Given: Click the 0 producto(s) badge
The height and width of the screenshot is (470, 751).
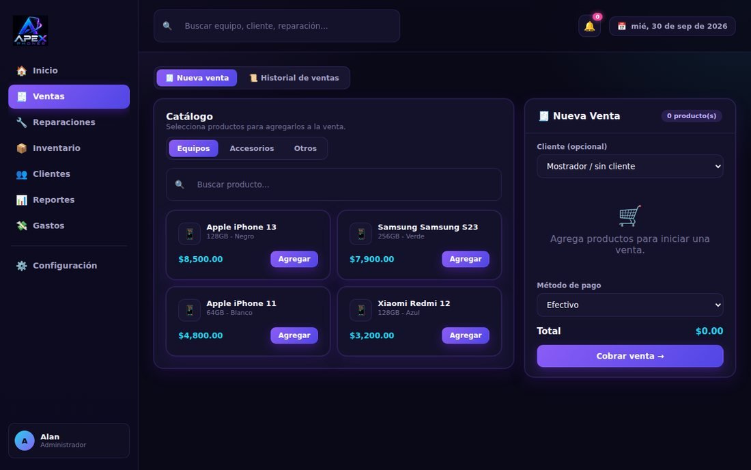Looking at the screenshot, I should click(x=692, y=116).
